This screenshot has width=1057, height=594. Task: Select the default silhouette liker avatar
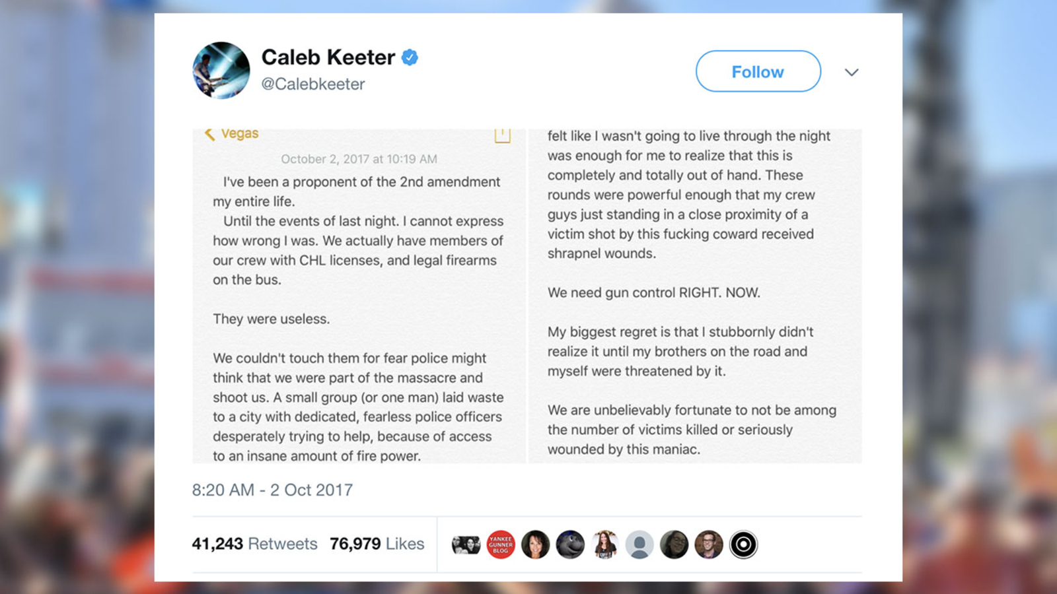(x=639, y=544)
